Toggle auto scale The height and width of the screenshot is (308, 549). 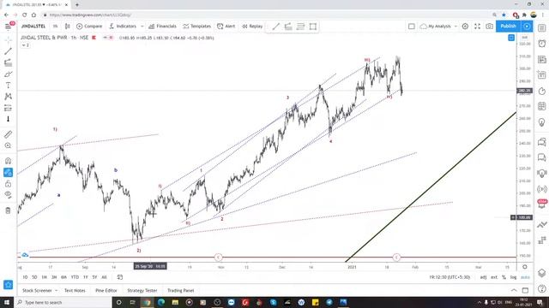point(525,277)
